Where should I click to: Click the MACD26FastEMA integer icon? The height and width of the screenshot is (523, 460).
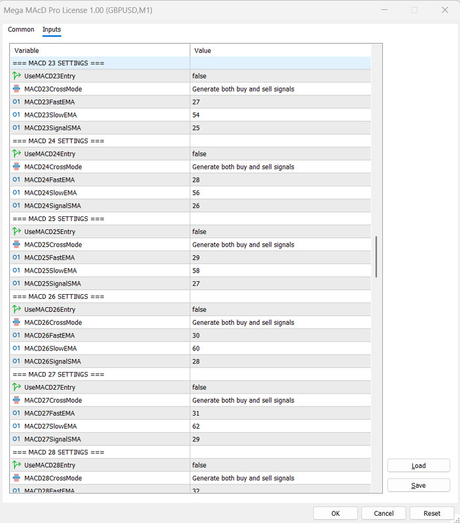[16, 335]
